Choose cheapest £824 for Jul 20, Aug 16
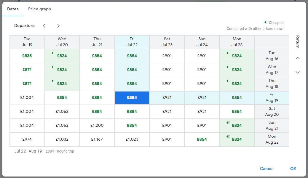The image size is (308, 178). tap(62, 56)
